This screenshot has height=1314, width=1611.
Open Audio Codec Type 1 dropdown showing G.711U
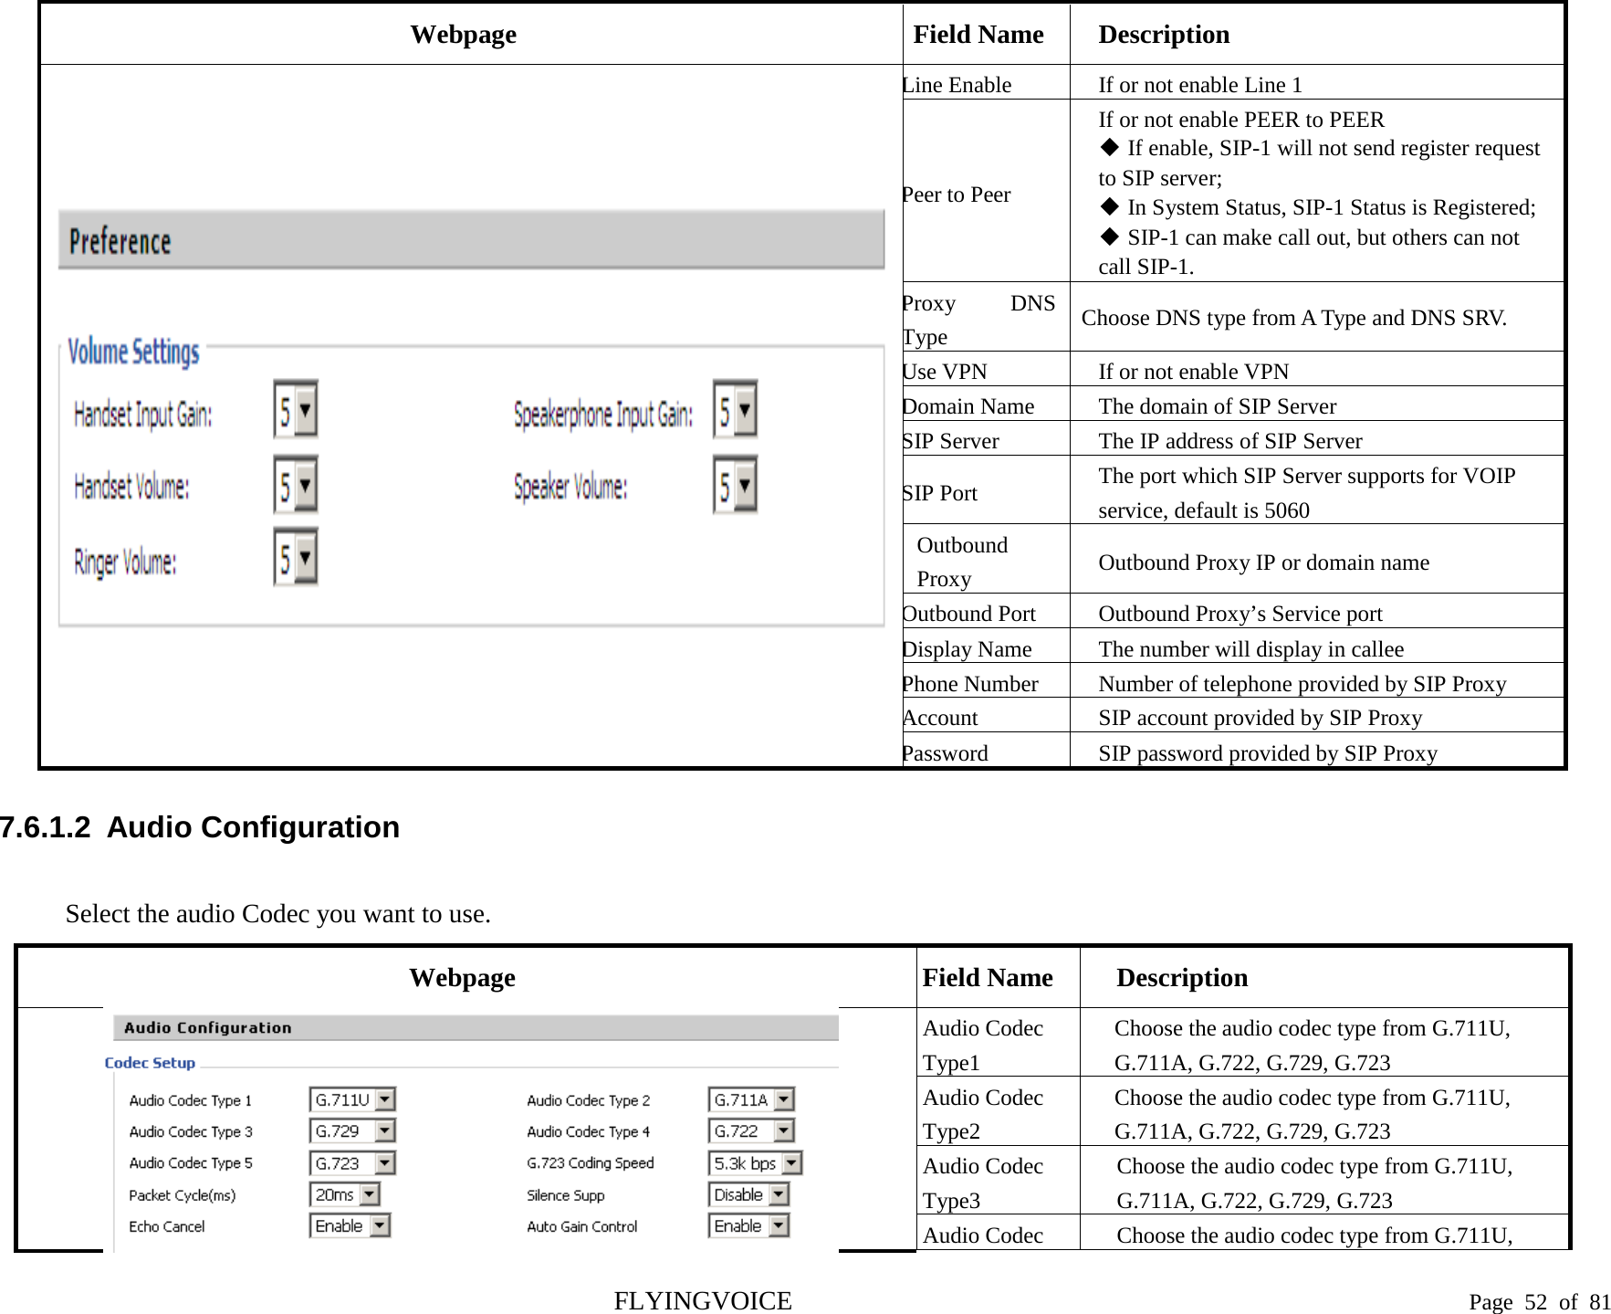coord(352,1099)
